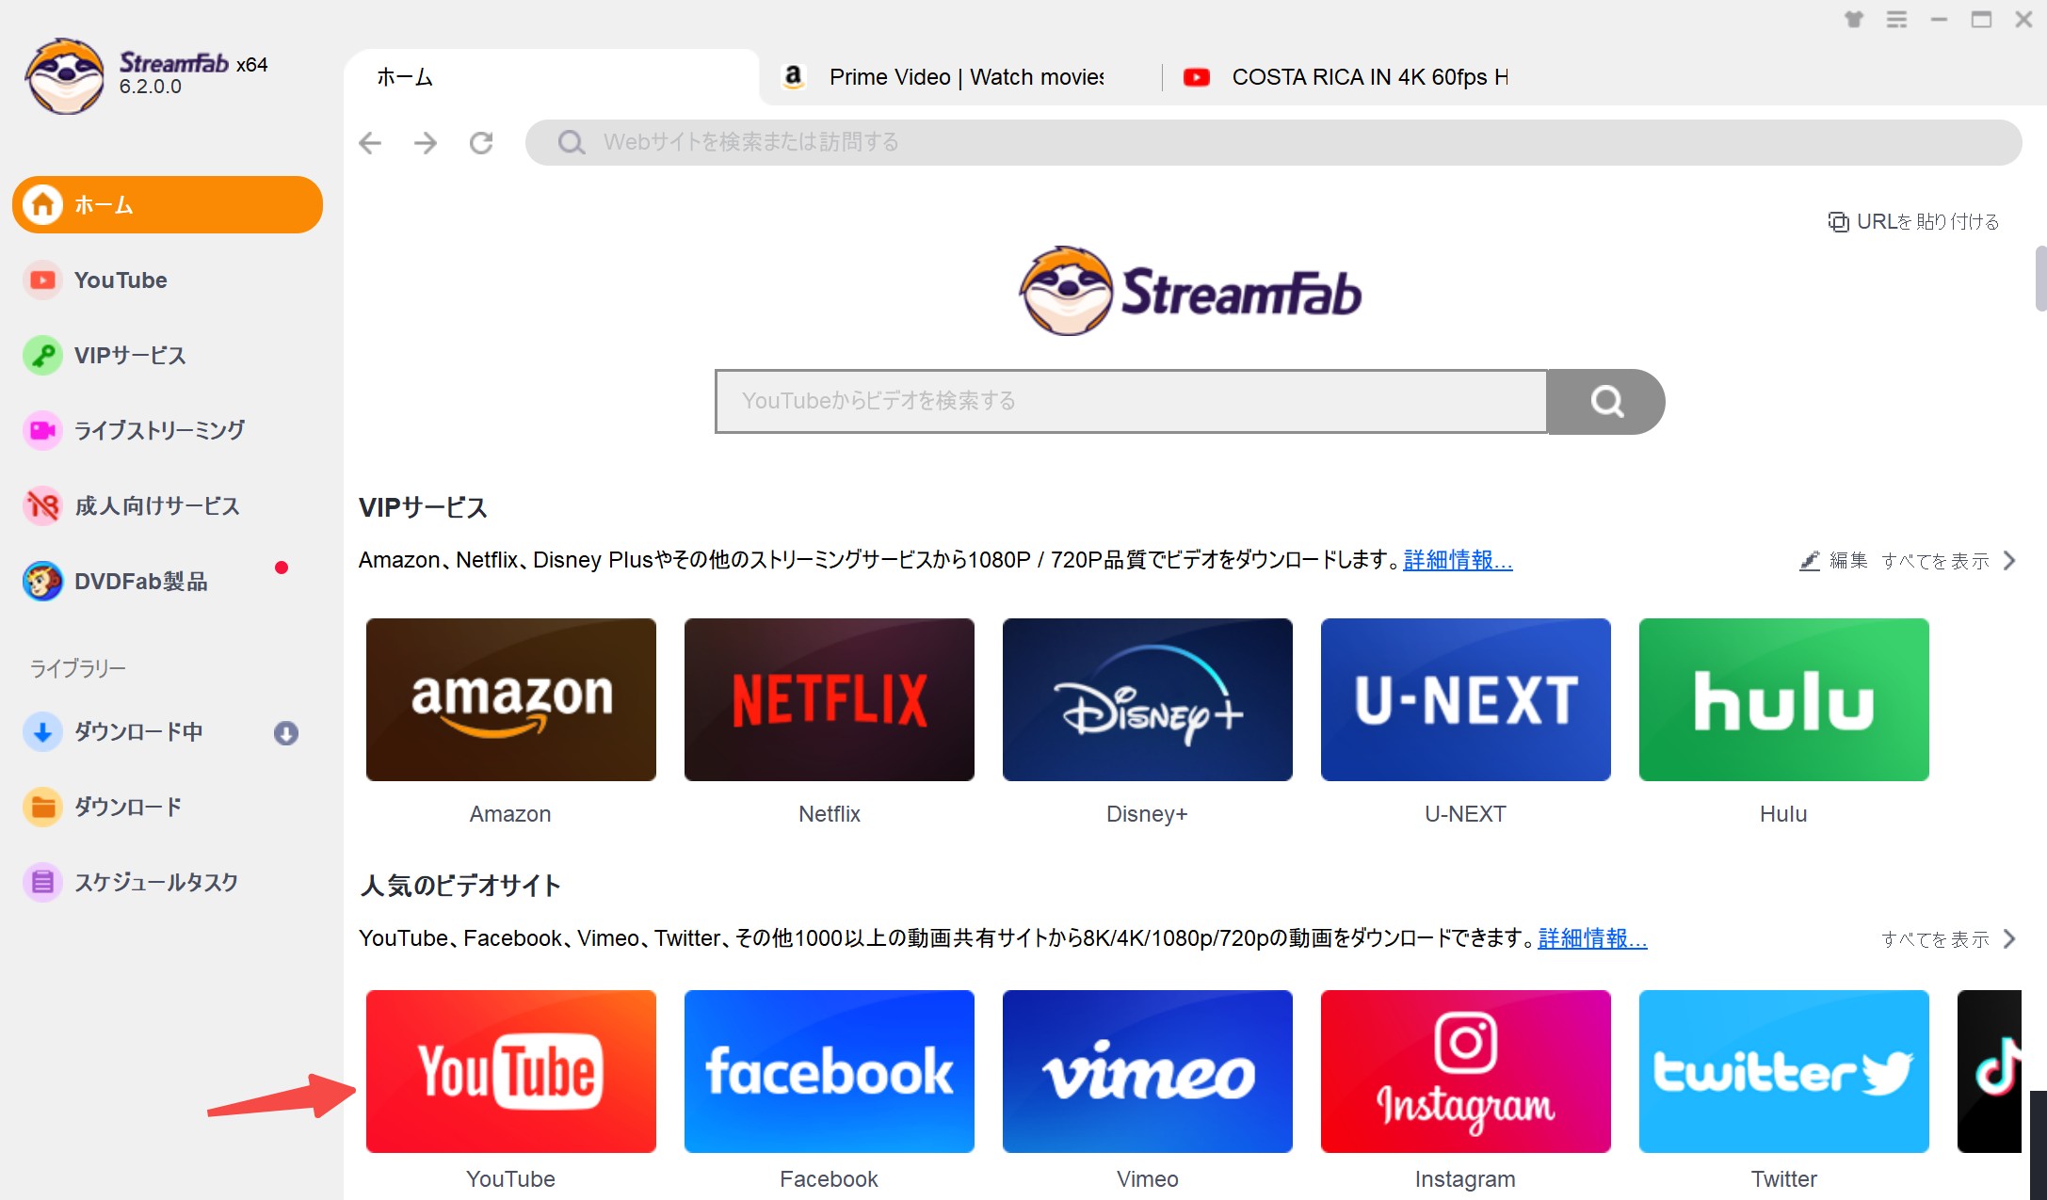Click the skin/t-shirt icon in title bar
This screenshot has height=1200, width=2047.
tap(1854, 19)
